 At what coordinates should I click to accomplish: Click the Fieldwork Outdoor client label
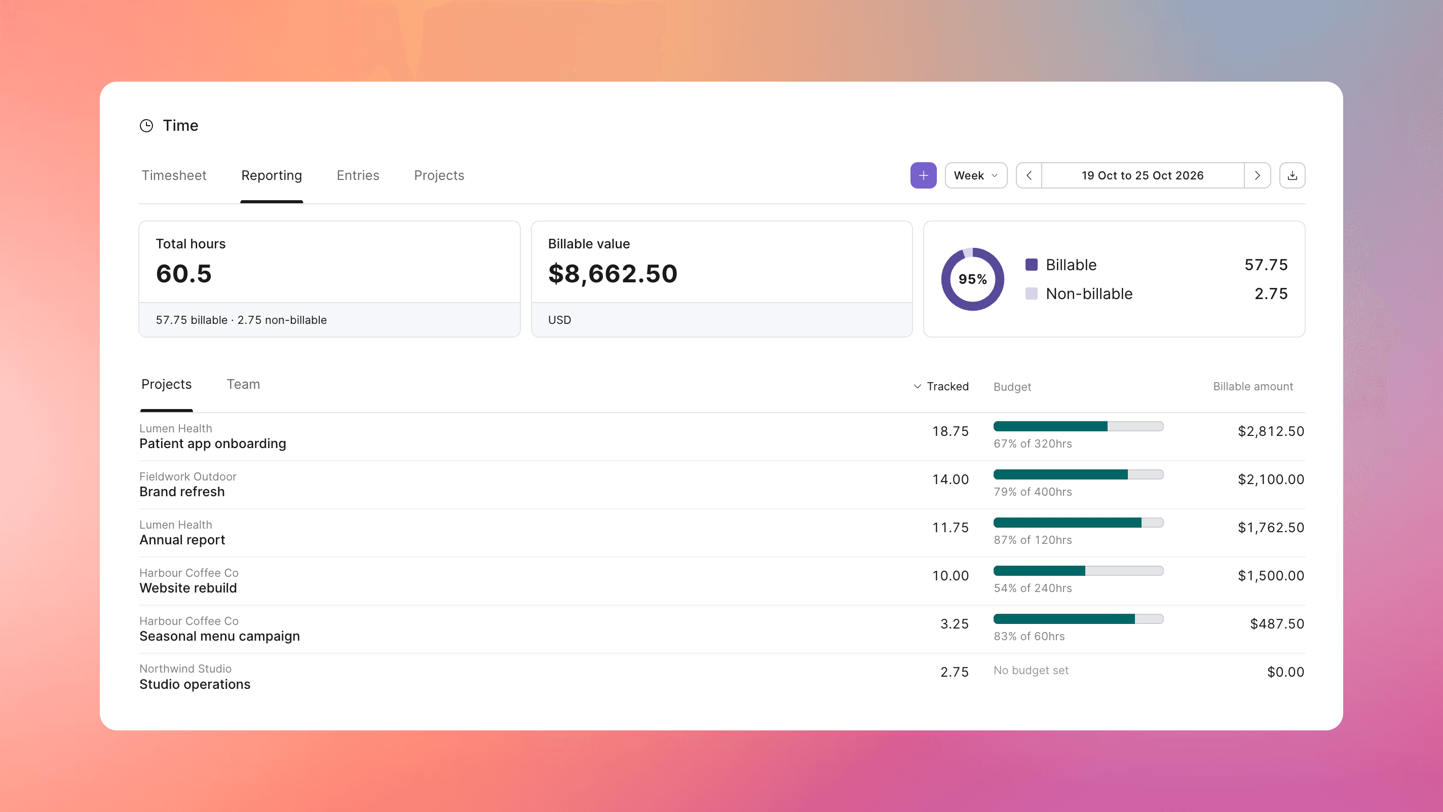pyautogui.click(x=187, y=477)
